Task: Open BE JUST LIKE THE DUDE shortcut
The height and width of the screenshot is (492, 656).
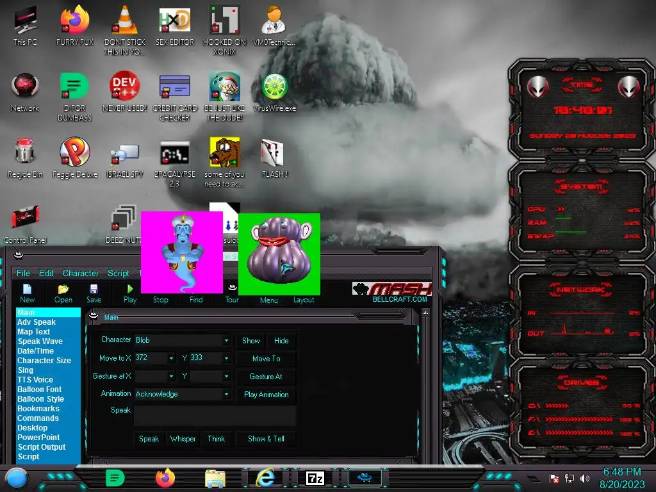Action: (225, 97)
